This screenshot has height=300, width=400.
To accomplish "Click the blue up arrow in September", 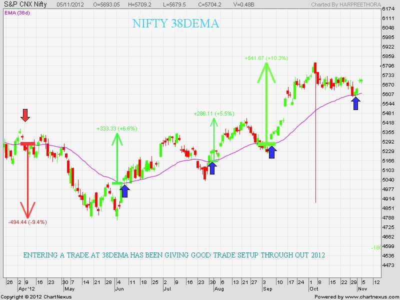I will point(271,152).
